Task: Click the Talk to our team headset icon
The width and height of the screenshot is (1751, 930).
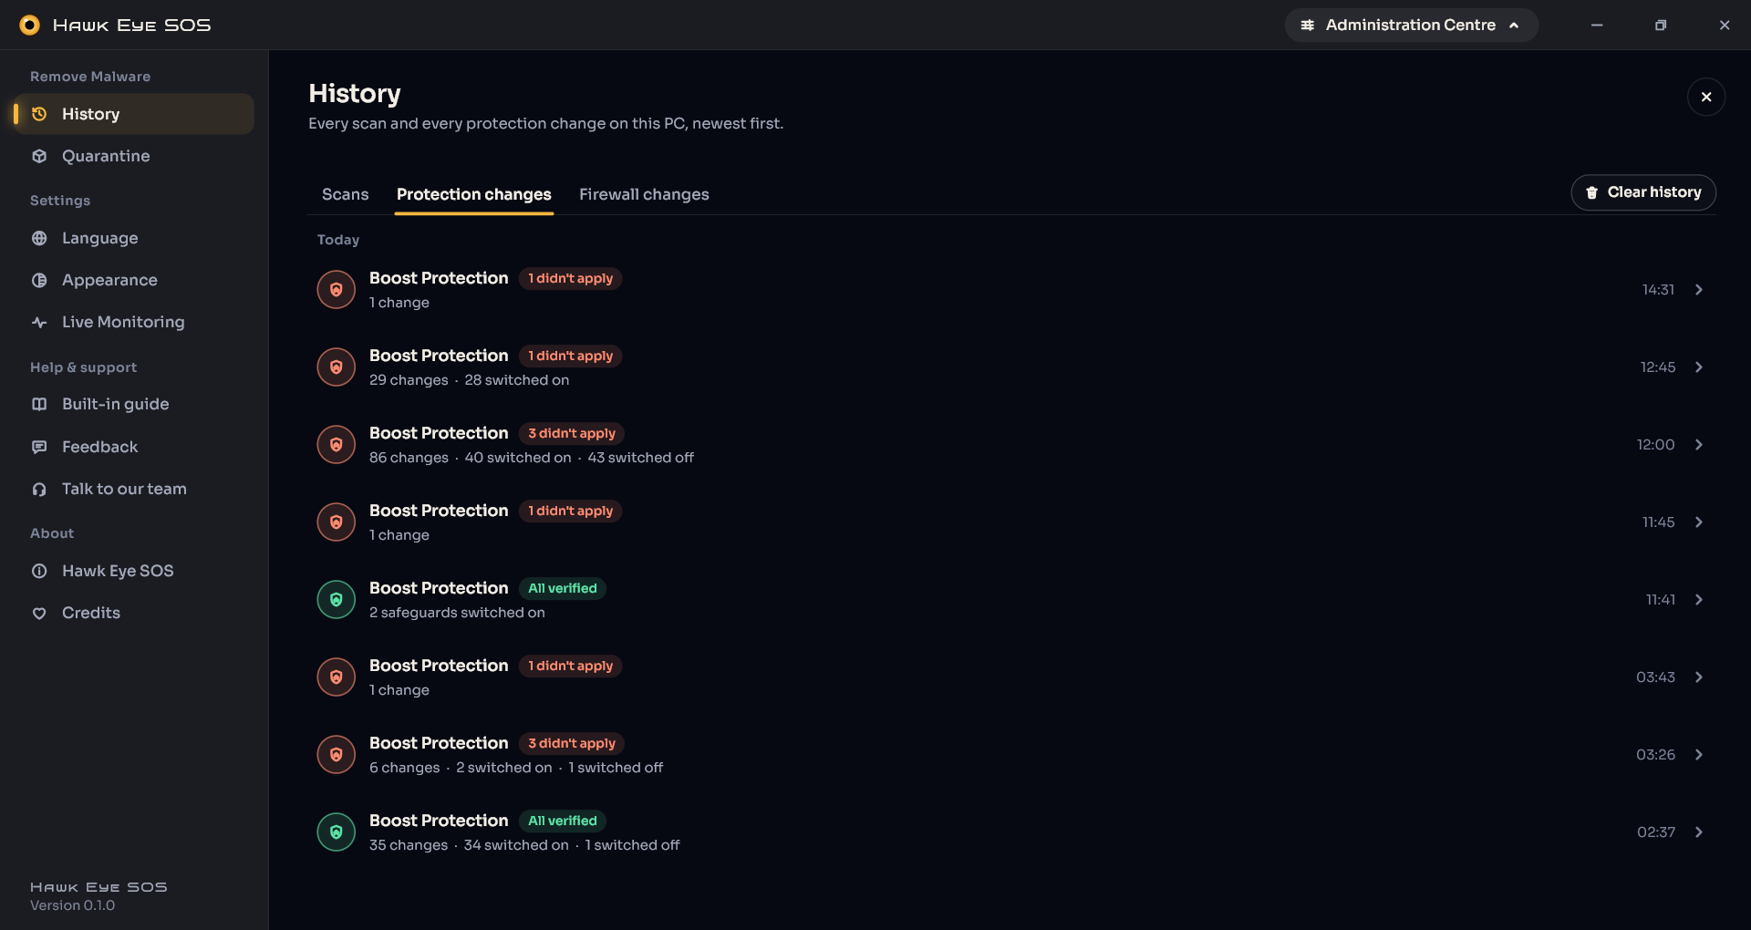Action: coord(39,489)
